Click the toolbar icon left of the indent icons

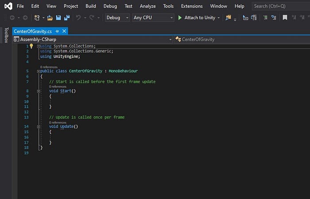(254, 18)
